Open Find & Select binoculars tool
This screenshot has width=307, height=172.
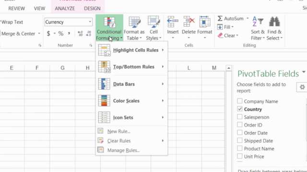[x=274, y=28]
